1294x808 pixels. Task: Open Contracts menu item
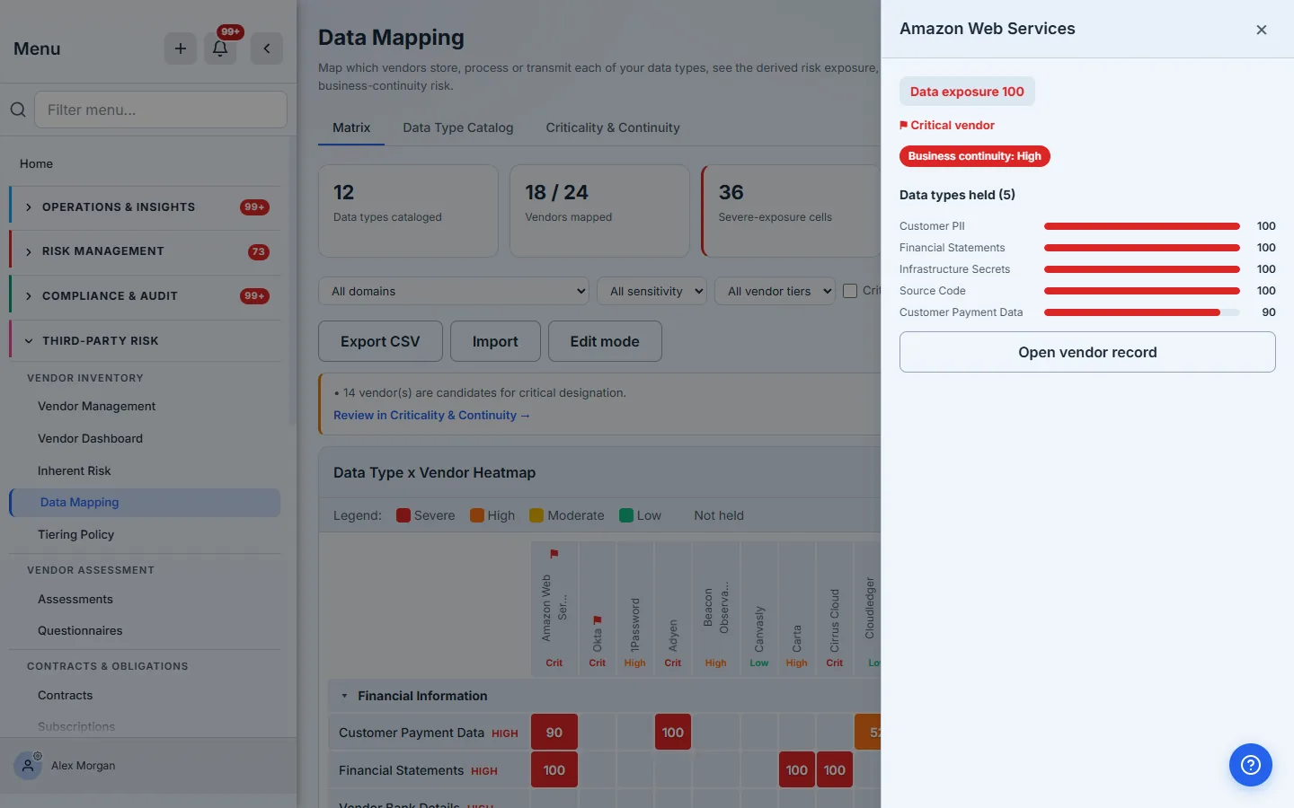[x=65, y=696]
